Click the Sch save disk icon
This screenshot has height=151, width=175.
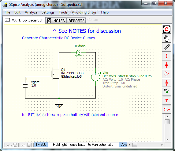coord(15,145)
